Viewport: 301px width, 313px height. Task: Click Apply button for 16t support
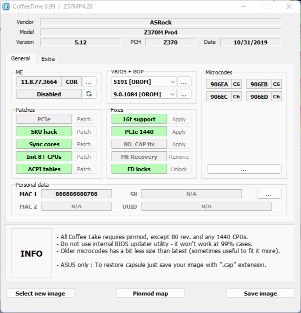pyautogui.click(x=179, y=119)
